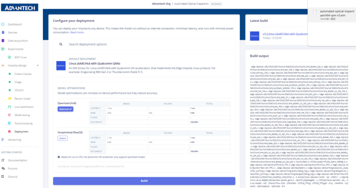Follow the Read more link
This screenshot has height=188, width=356.
[x=77, y=32]
